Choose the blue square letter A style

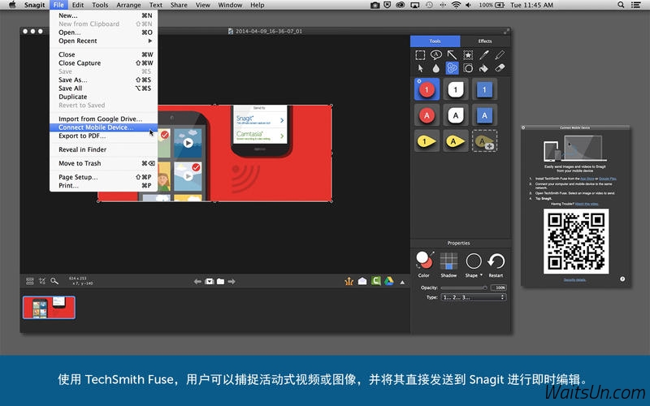pos(484,115)
